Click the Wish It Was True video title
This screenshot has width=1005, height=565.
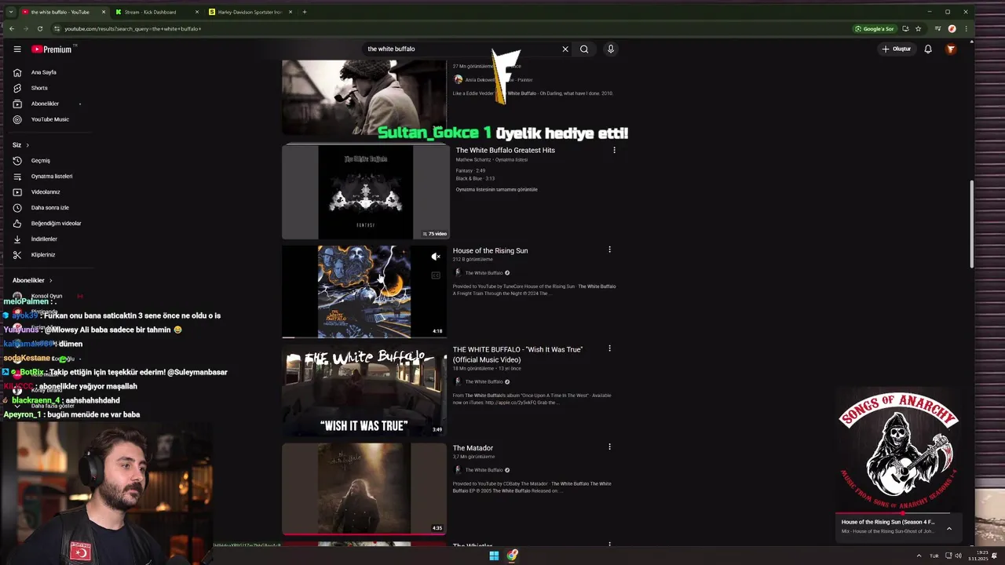(x=517, y=354)
